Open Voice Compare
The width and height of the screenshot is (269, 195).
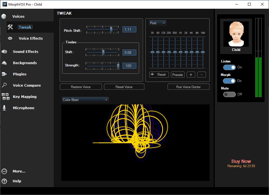[x=27, y=85]
